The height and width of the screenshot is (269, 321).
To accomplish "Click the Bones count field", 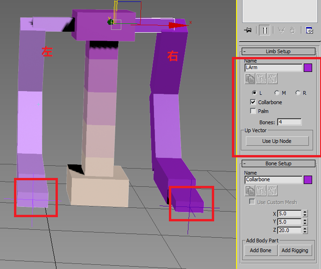I will point(289,122).
